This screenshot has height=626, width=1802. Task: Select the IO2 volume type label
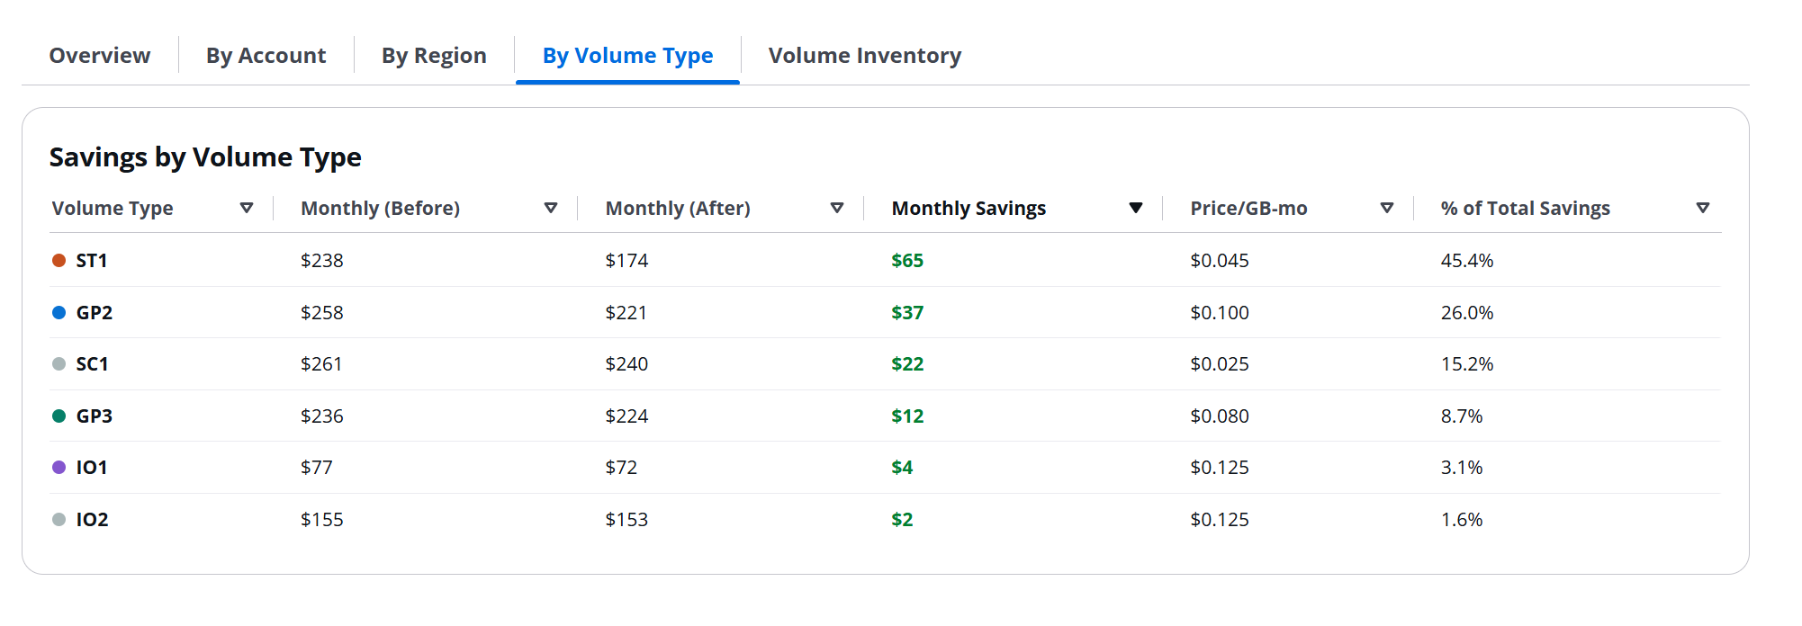93,520
